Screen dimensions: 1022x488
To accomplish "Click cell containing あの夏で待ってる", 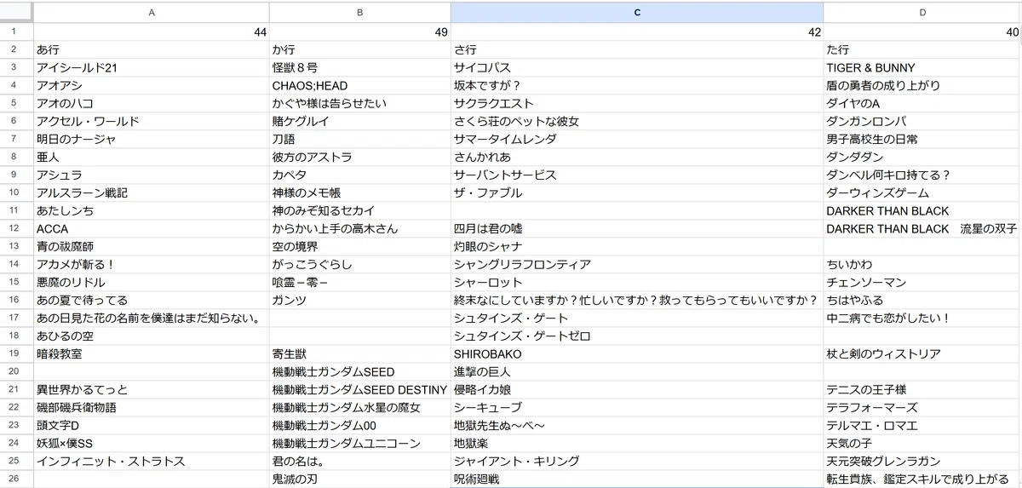I will click(x=152, y=301).
